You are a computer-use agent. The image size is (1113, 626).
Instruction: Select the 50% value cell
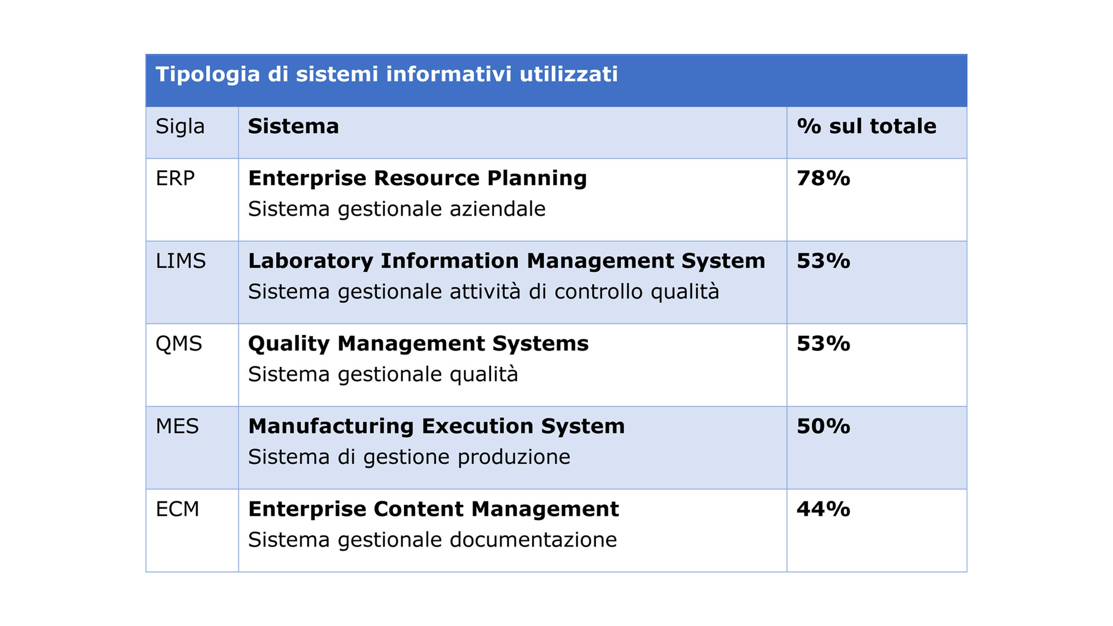tap(823, 427)
